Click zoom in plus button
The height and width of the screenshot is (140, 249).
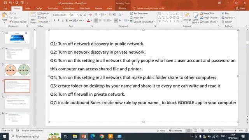pyautogui.click(x=235, y=131)
